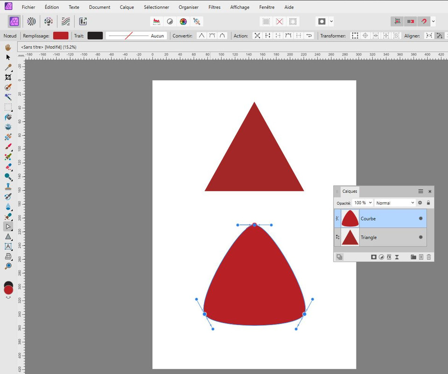The width and height of the screenshot is (448, 374).
Task: Select the Crop tool
Action: [8, 77]
